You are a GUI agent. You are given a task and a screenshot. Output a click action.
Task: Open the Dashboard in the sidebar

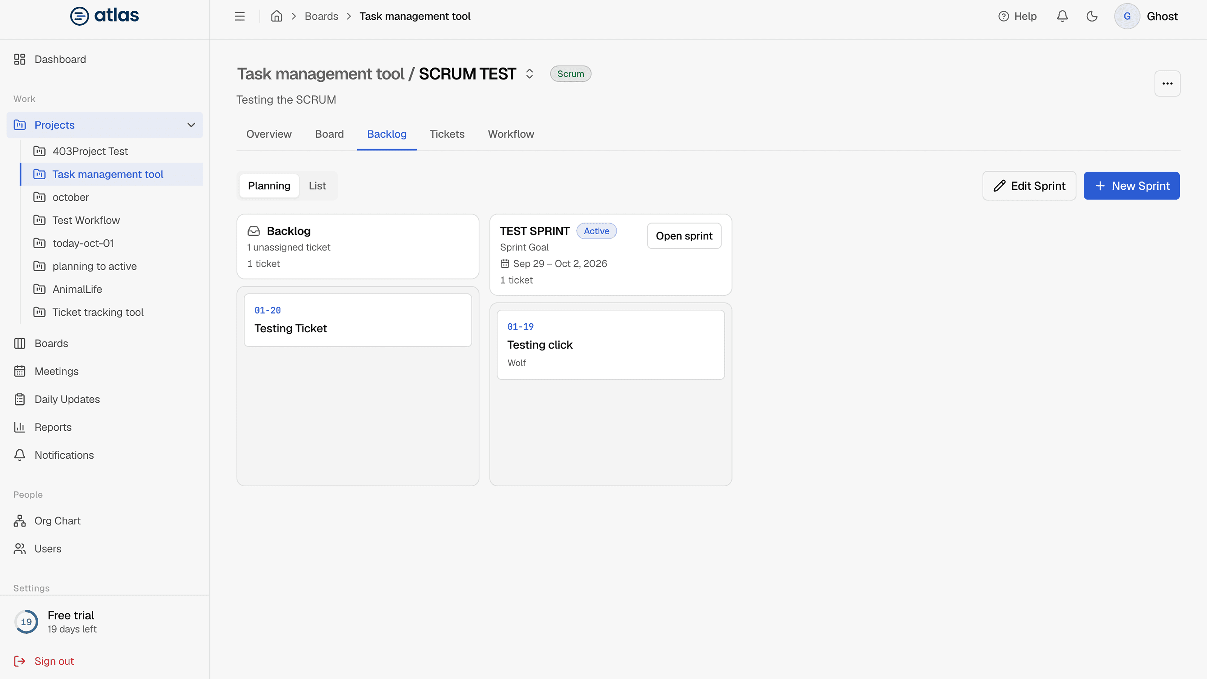(x=104, y=60)
